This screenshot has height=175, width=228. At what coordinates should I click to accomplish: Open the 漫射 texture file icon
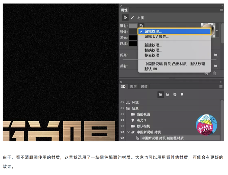click(x=141, y=26)
